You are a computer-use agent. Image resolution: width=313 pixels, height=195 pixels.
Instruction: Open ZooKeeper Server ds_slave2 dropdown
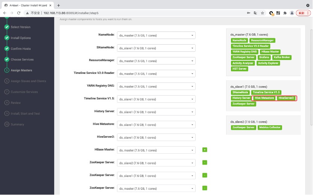(x=156, y=163)
